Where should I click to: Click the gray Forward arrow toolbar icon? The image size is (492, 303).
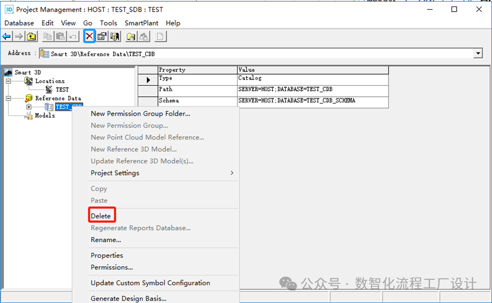(x=19, y=37)
